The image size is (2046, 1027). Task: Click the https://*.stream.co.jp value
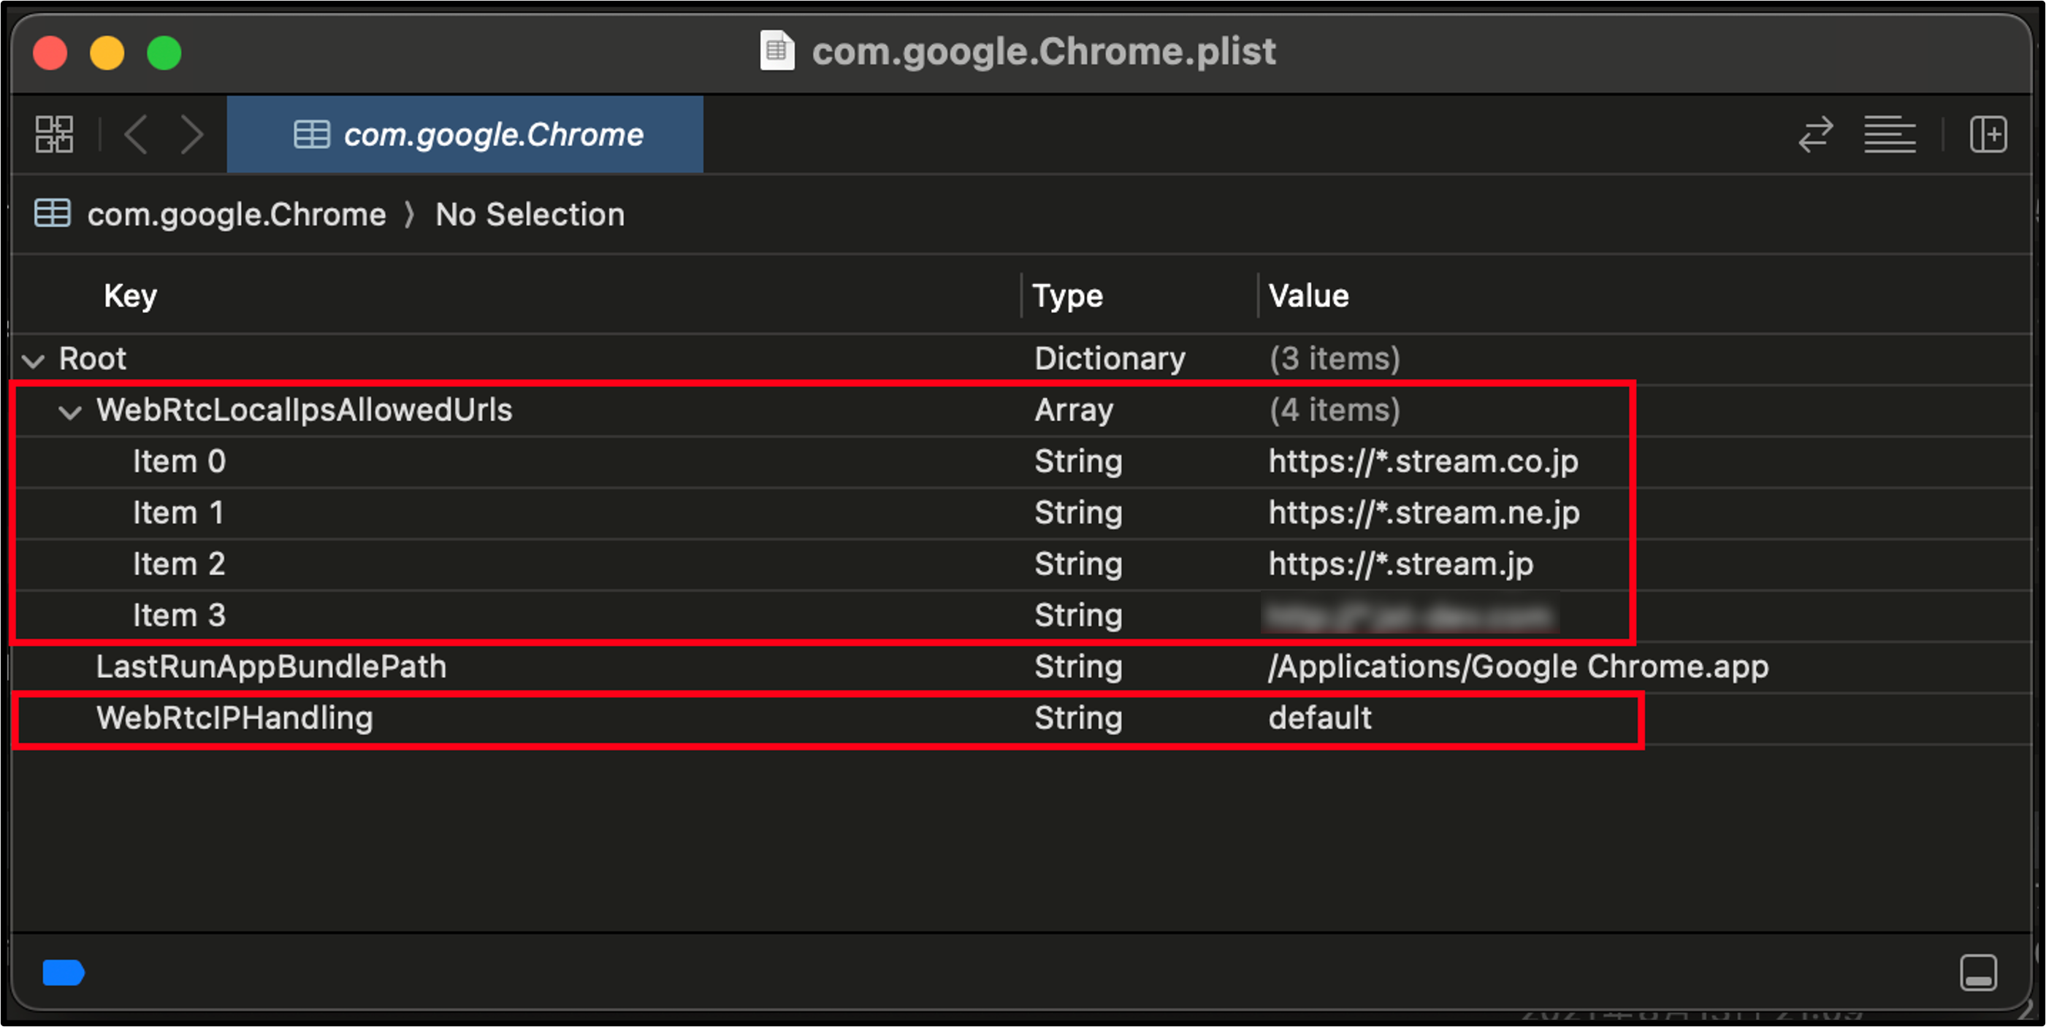point(1422,462)
